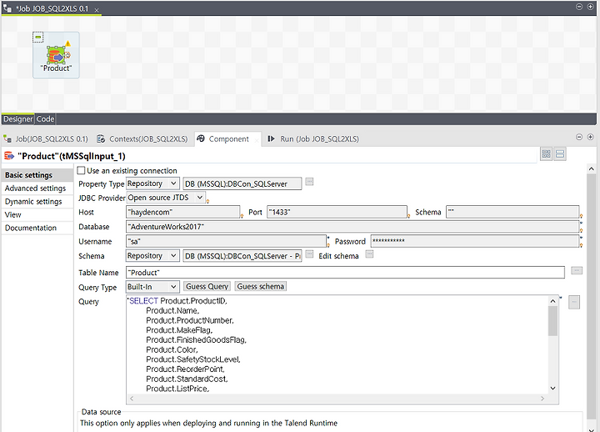This screenshot has height=432, width=600.
Task: Click the Table Name browse ellipsis button
Action: [x=577, y=271]
